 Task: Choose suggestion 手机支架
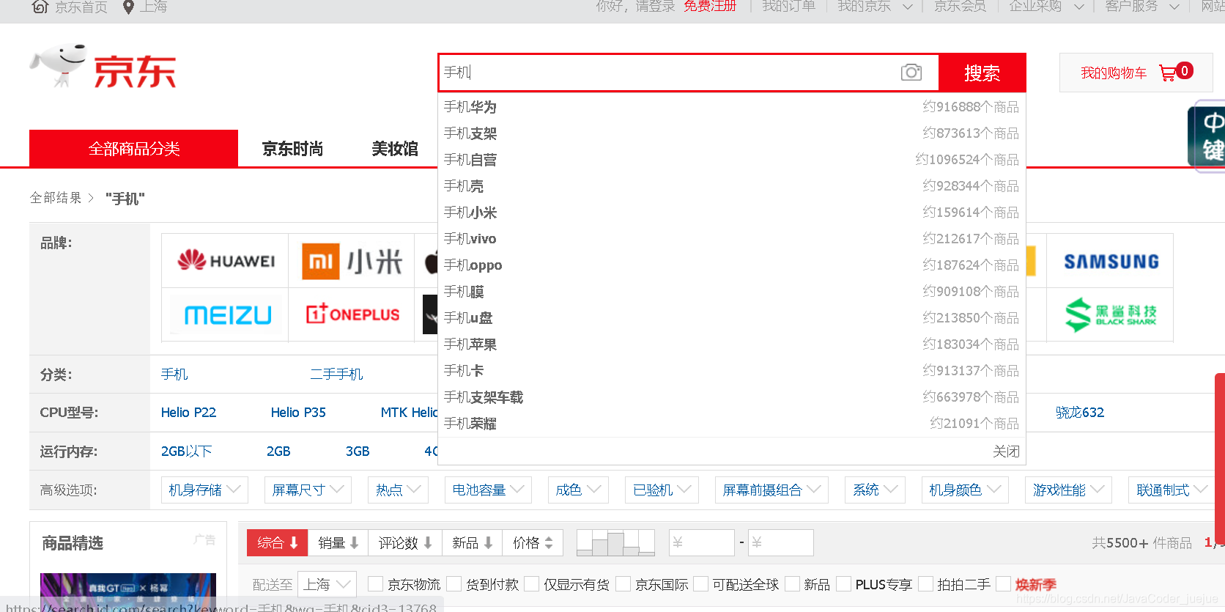[731, 133]
